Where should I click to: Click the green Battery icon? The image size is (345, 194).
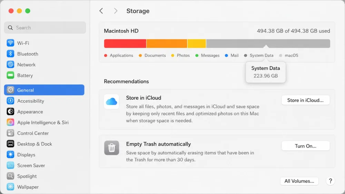tap(10, 75)
